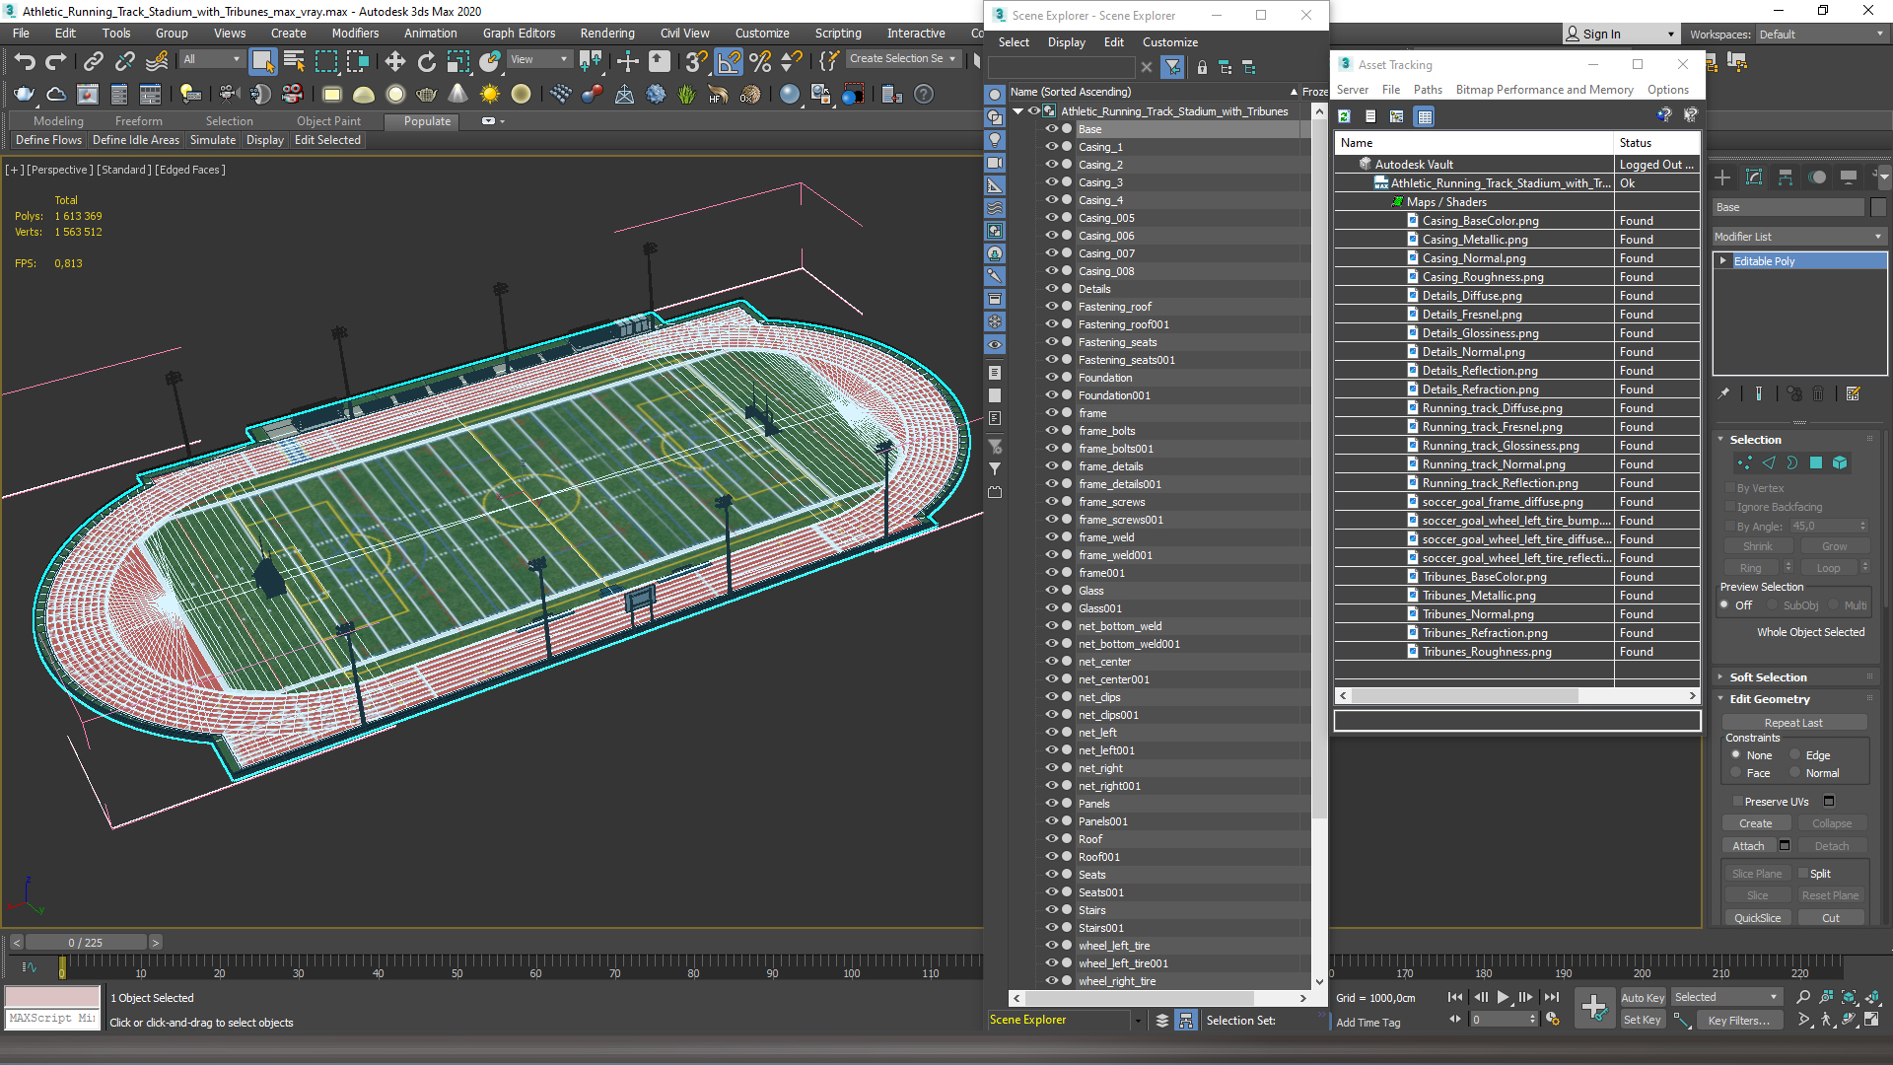Screen dimensions: 1893x1065
Task: Click the Sun light icon
Action: coord(489,95)
